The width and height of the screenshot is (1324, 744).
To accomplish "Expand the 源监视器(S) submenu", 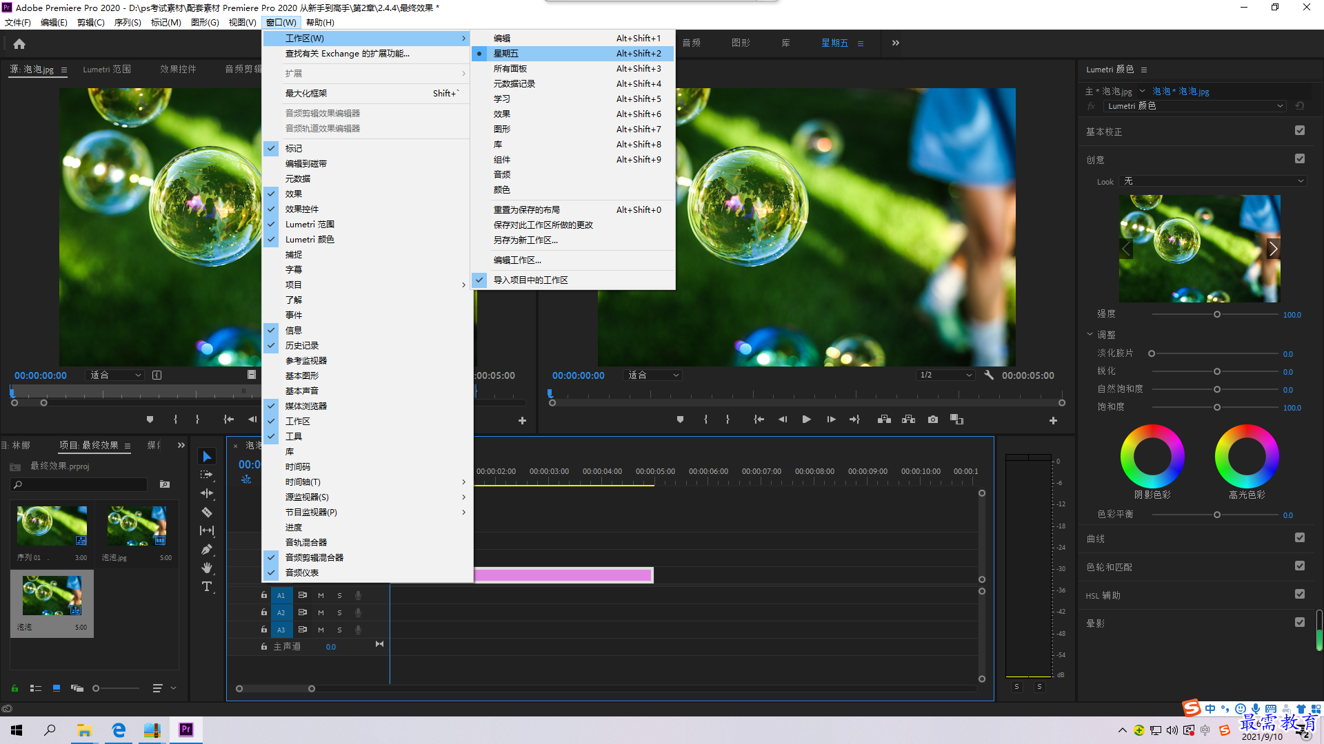I will pyautogui.click(x=368, y=497).
